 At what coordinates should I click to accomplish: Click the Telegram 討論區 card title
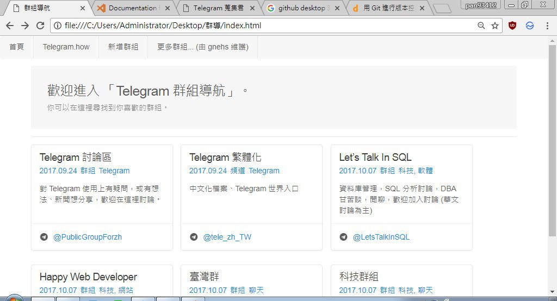click(76, 157)
